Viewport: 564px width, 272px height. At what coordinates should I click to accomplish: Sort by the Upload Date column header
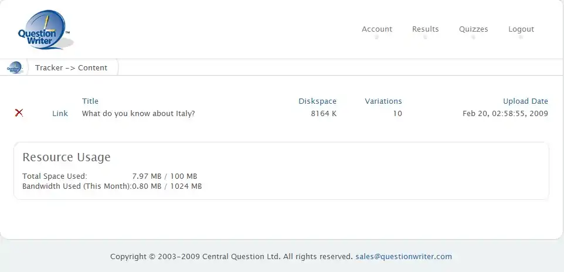coord(525,101)
